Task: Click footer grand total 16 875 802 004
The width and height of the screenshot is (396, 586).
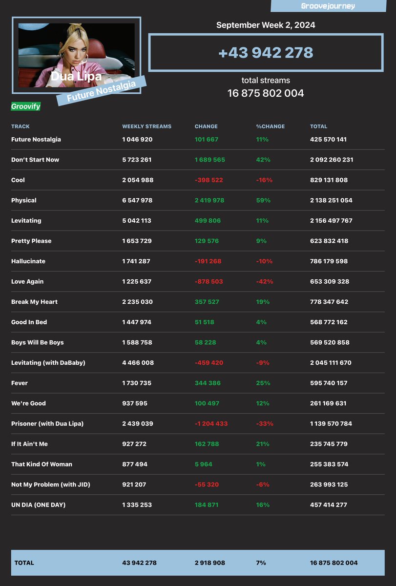Action: 333,563
